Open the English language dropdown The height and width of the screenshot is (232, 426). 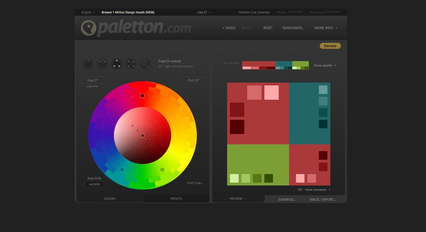pyautogui.click(x=88, y=12)
